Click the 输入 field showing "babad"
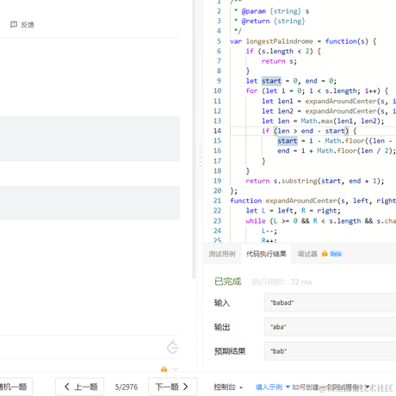 coord(330,302)
